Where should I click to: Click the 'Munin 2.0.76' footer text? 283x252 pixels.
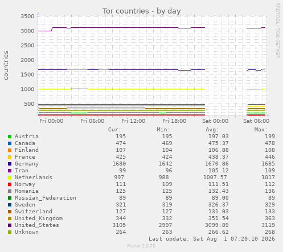pos(141,246)
